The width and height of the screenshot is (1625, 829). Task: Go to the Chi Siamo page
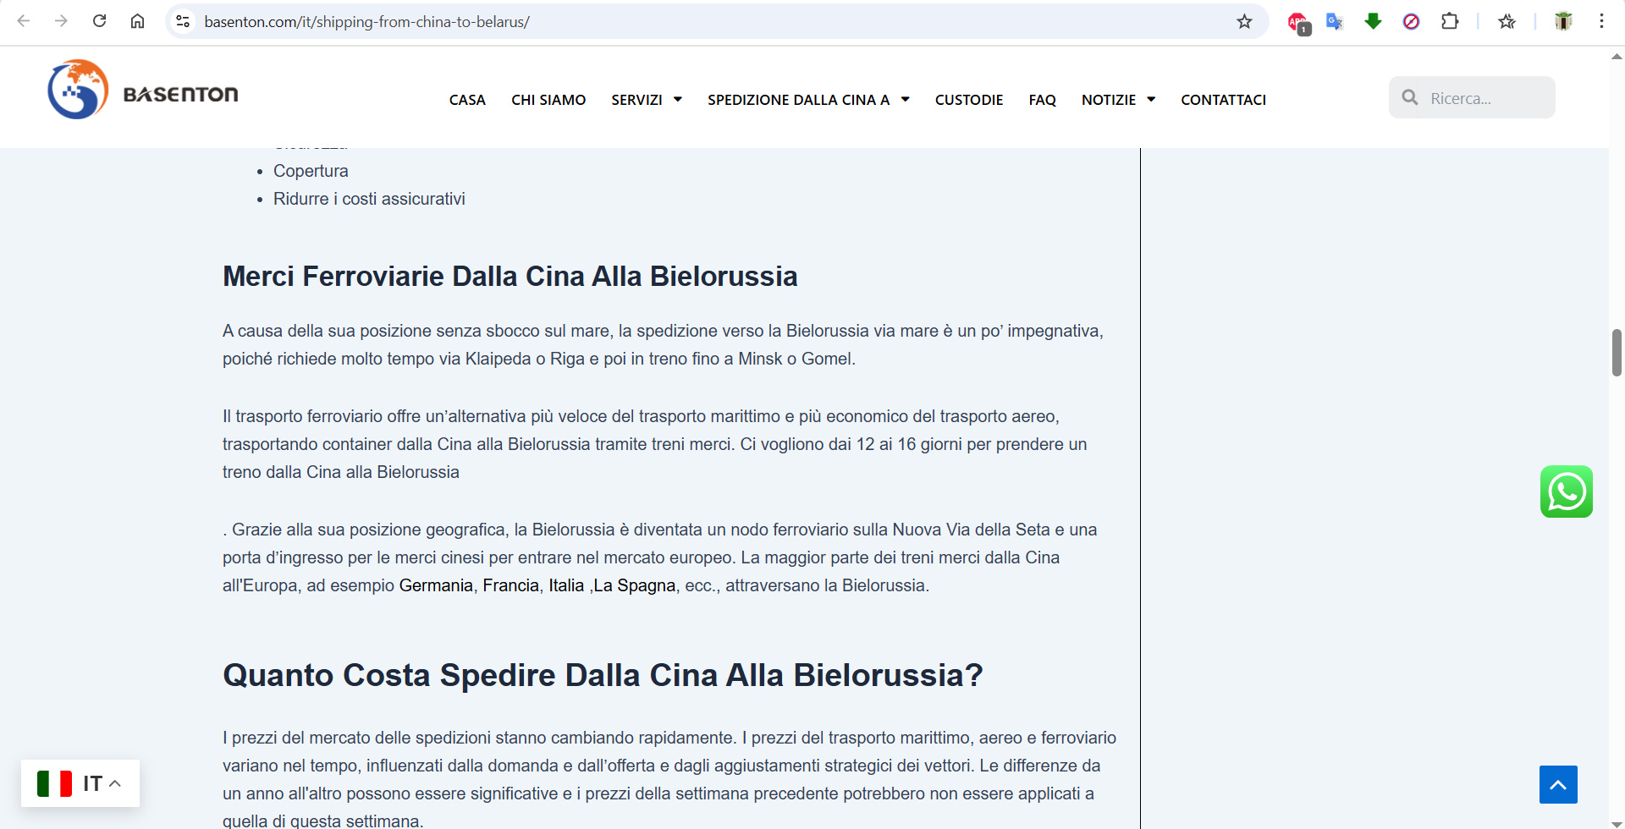click(548, 100)
